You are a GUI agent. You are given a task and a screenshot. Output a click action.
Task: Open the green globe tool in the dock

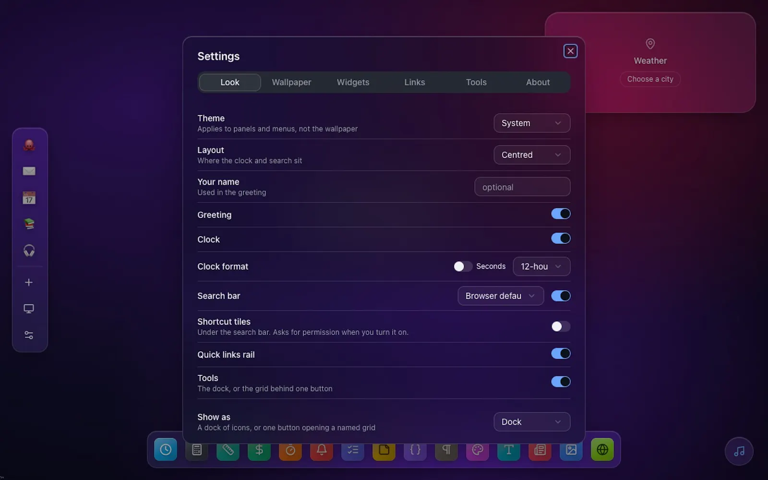602,450
